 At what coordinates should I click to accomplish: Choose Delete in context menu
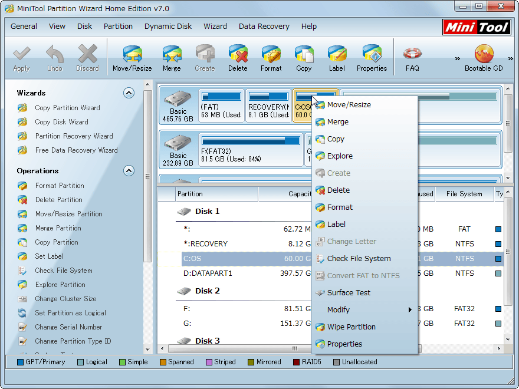(364, 190)
